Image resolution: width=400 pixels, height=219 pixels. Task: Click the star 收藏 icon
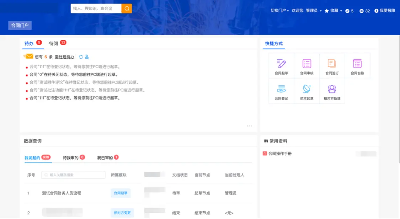326,11
